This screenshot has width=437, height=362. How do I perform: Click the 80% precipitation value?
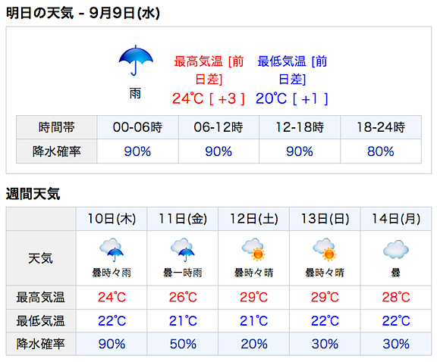tap(381, 151)
